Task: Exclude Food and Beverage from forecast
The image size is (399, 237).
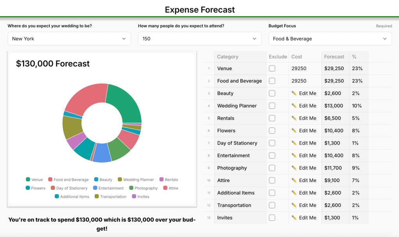Action: click(272, 81)
